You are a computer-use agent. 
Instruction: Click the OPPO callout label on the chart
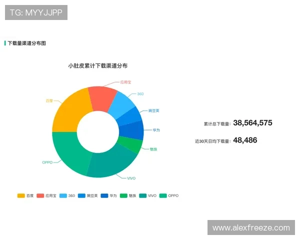click(x=47, y=162)
